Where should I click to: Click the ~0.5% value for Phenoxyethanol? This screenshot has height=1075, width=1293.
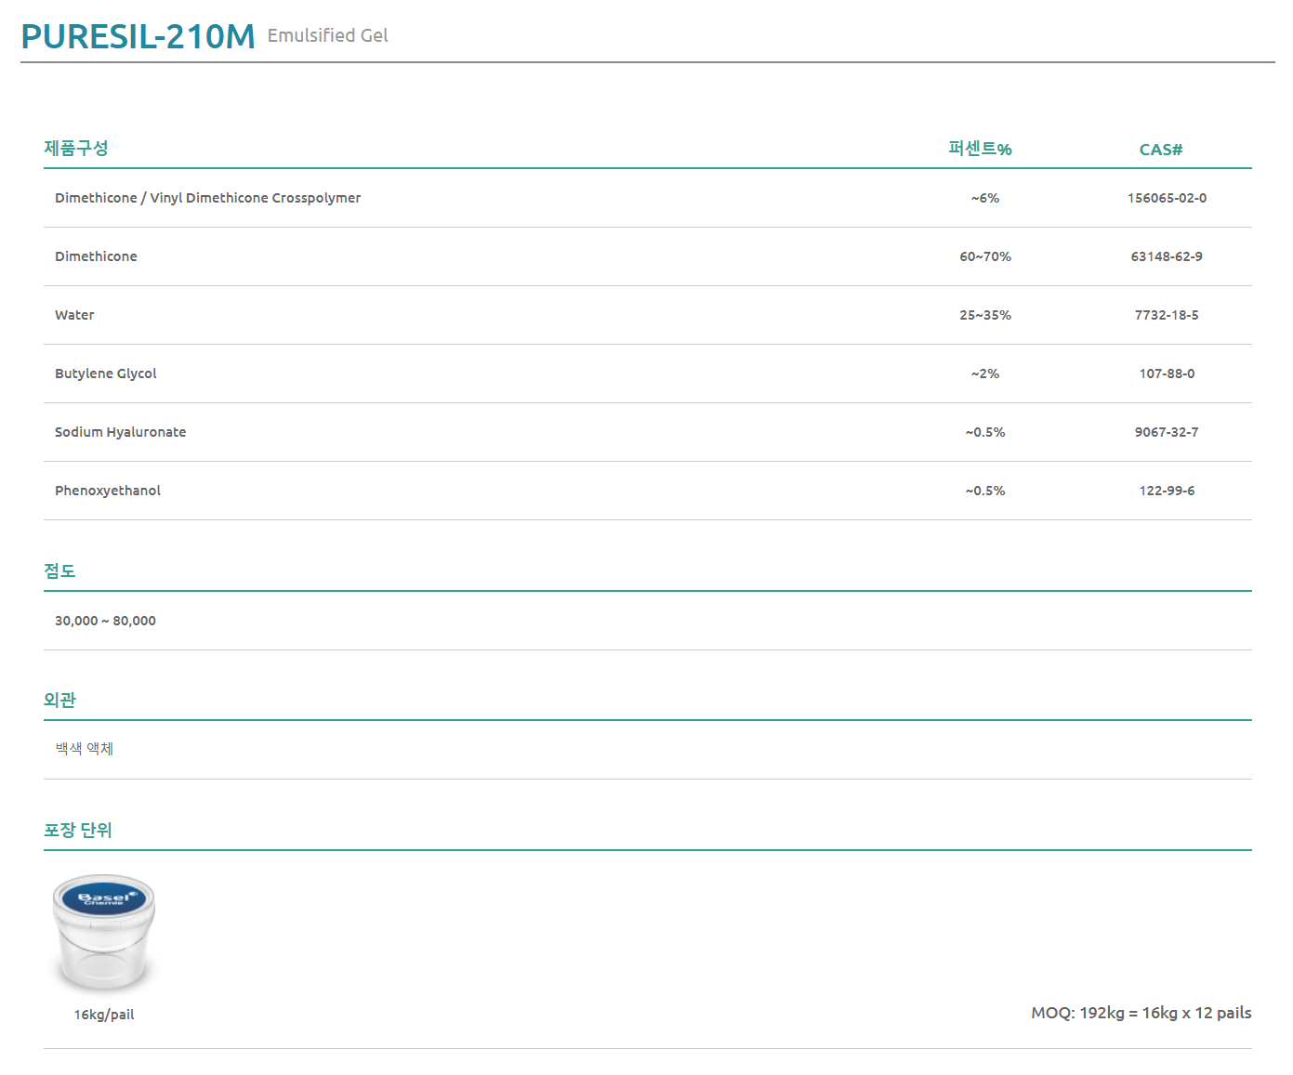pos(985,491)
